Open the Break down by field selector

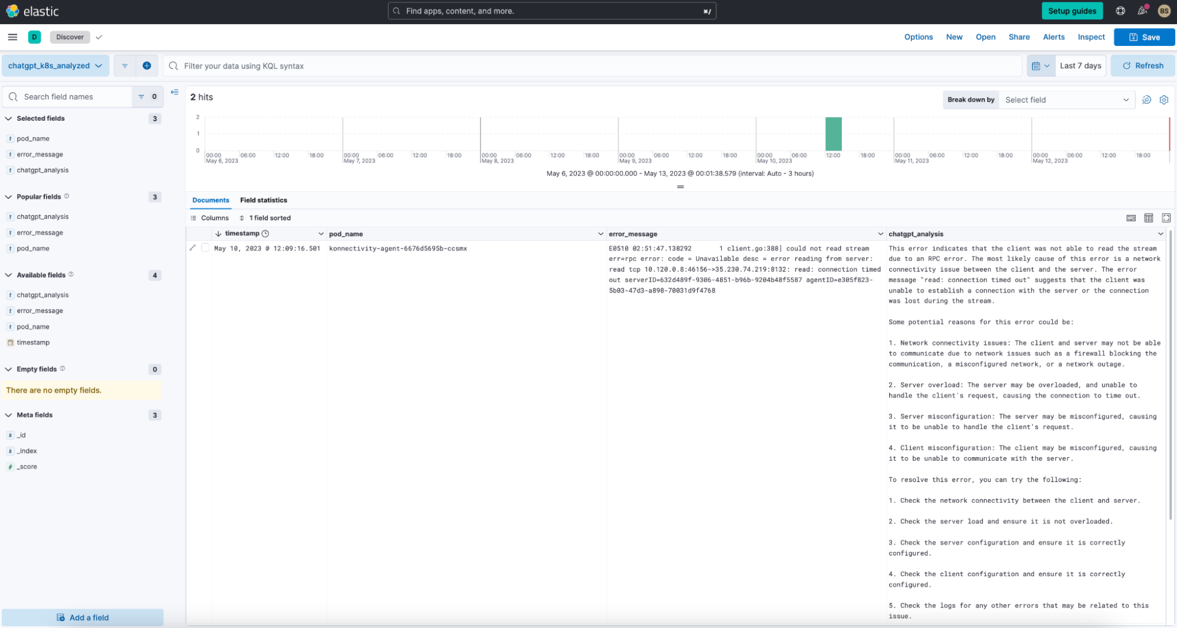tap(1066, 100)
